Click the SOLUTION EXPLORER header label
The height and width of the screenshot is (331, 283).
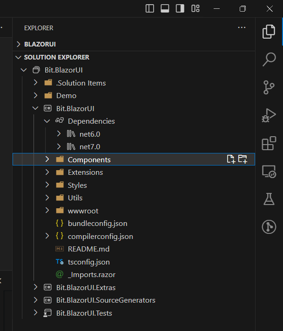57,57
